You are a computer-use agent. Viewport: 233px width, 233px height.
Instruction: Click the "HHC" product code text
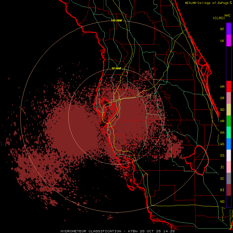point(227,16)
